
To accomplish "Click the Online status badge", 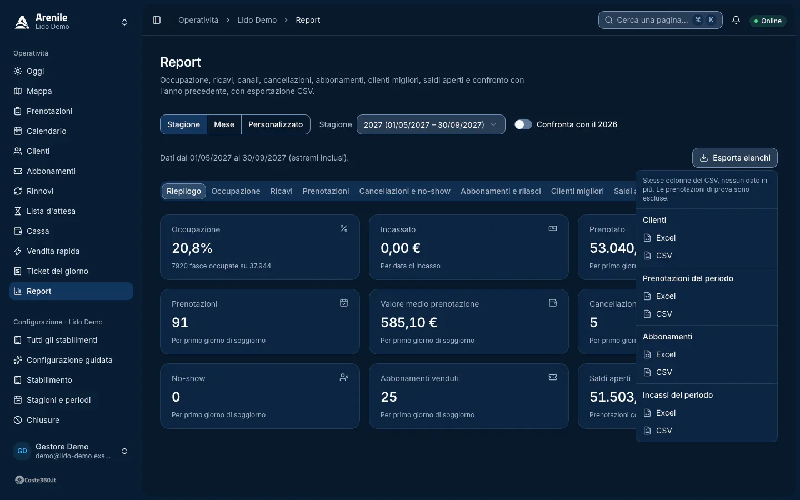I will coord(768,21).
